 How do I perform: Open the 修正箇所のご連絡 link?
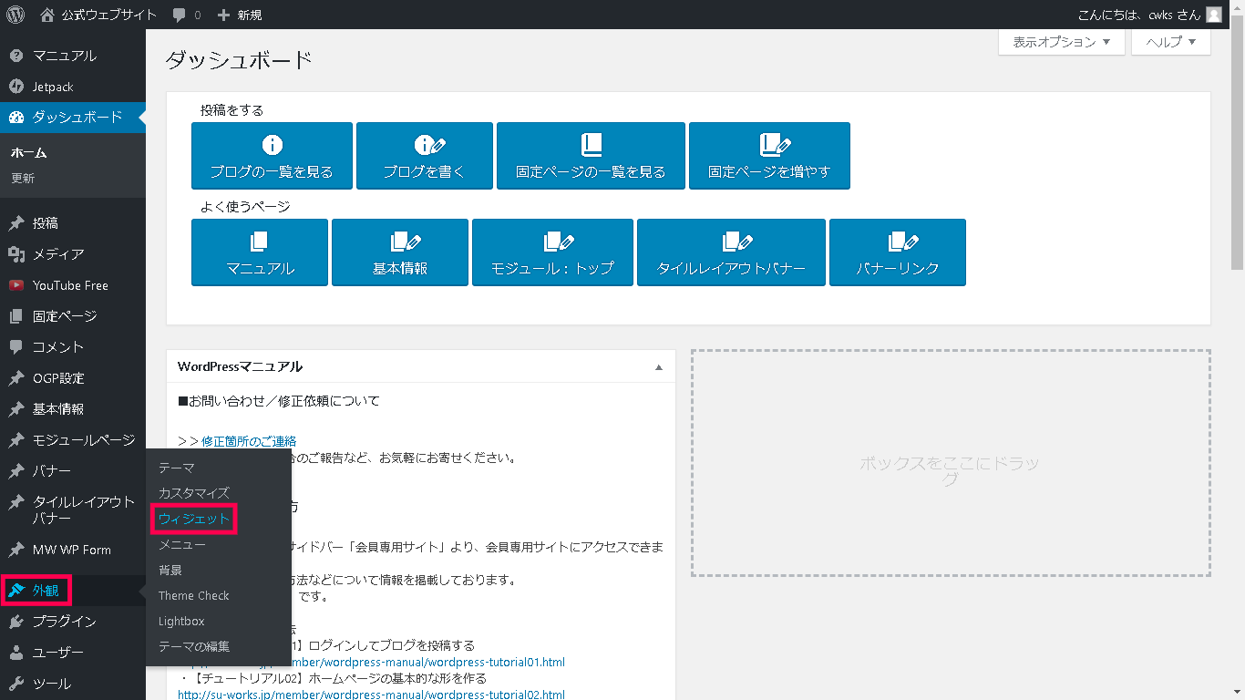tap(249, 441)
